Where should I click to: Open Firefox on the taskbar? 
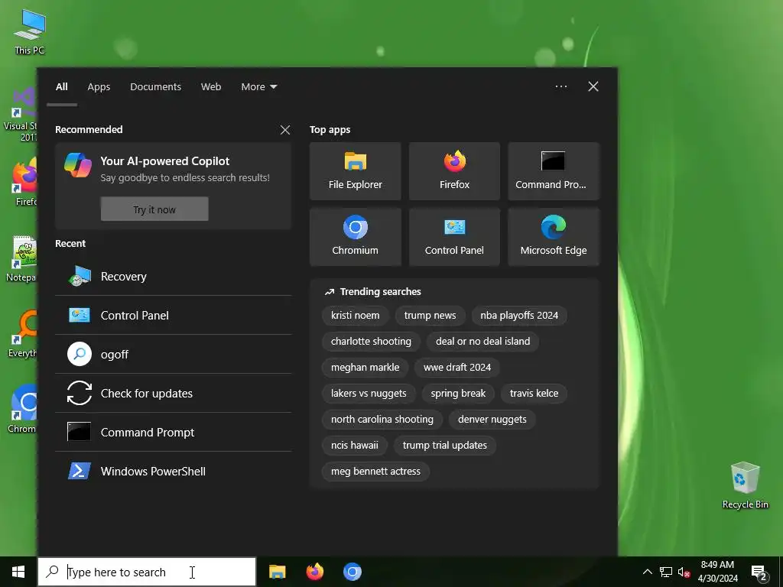(314, 572)
